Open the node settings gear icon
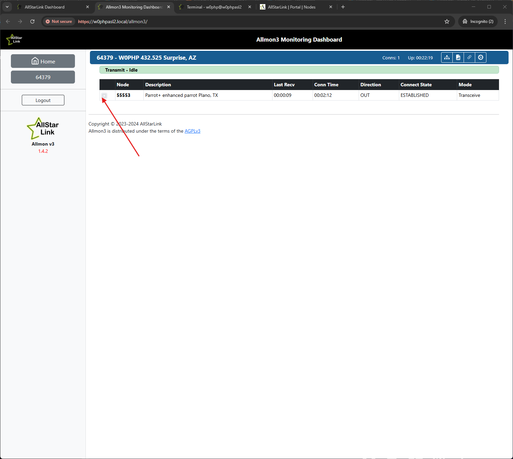Viewport: 513px width, 459px height. coord(480,58)
